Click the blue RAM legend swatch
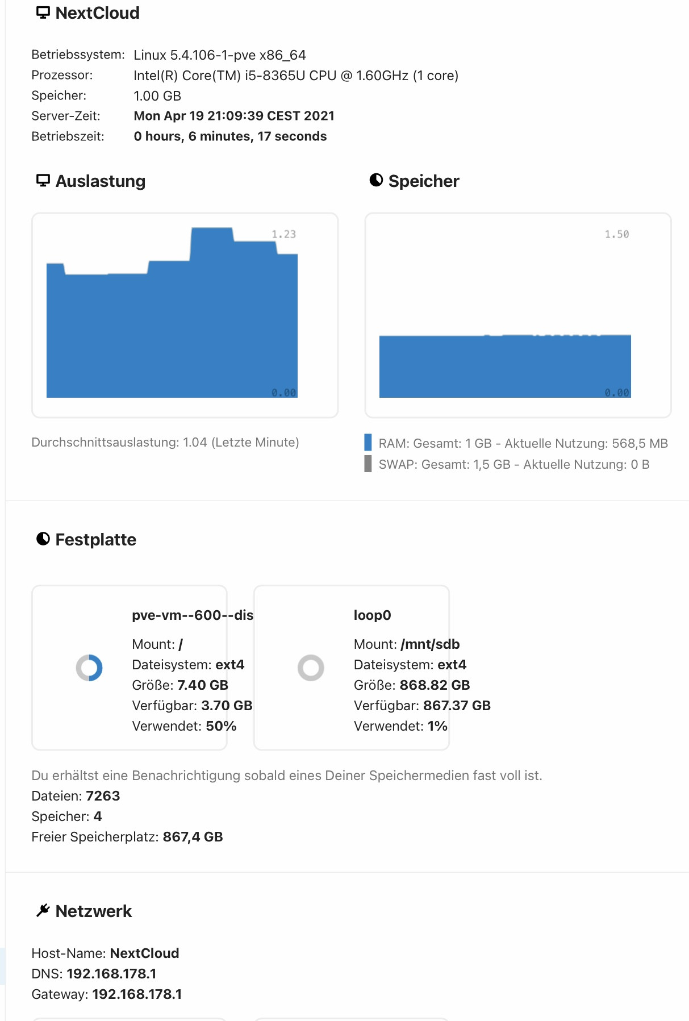The width and height of the screenshot is (689, 1021). pyautogui.click(x=368, y=443)
